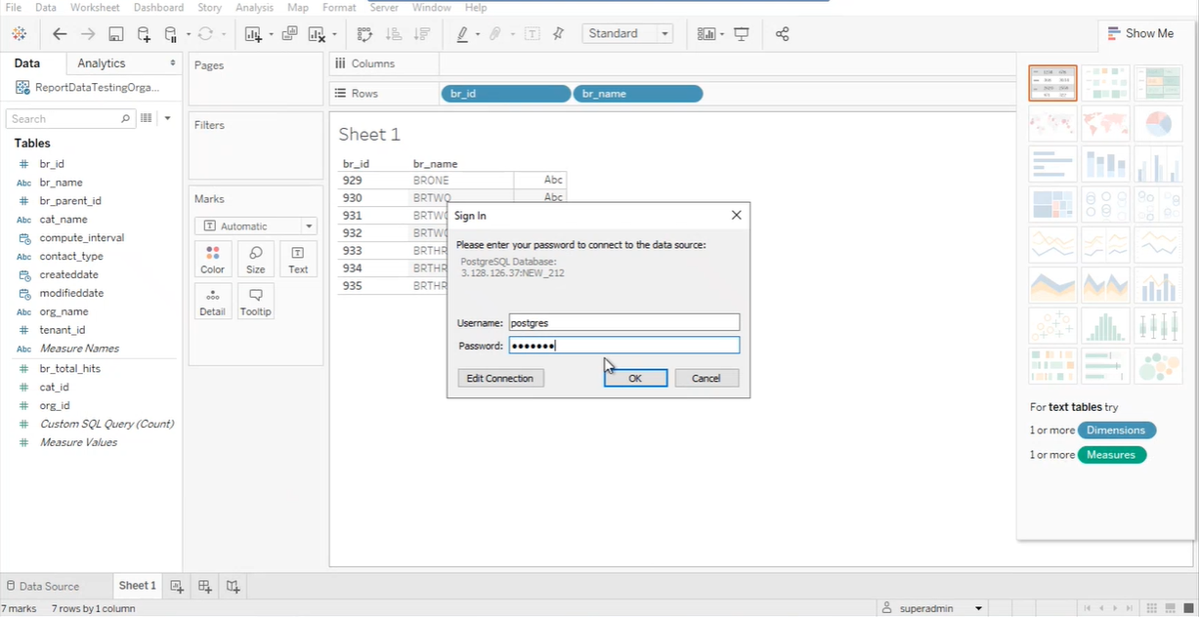Click the Detail marks card button

[x=212, y=302]
